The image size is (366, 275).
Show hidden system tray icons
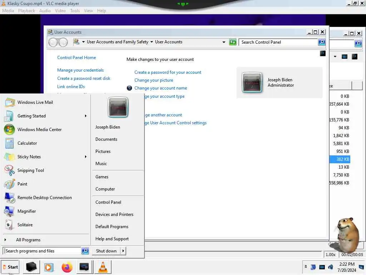306,266
